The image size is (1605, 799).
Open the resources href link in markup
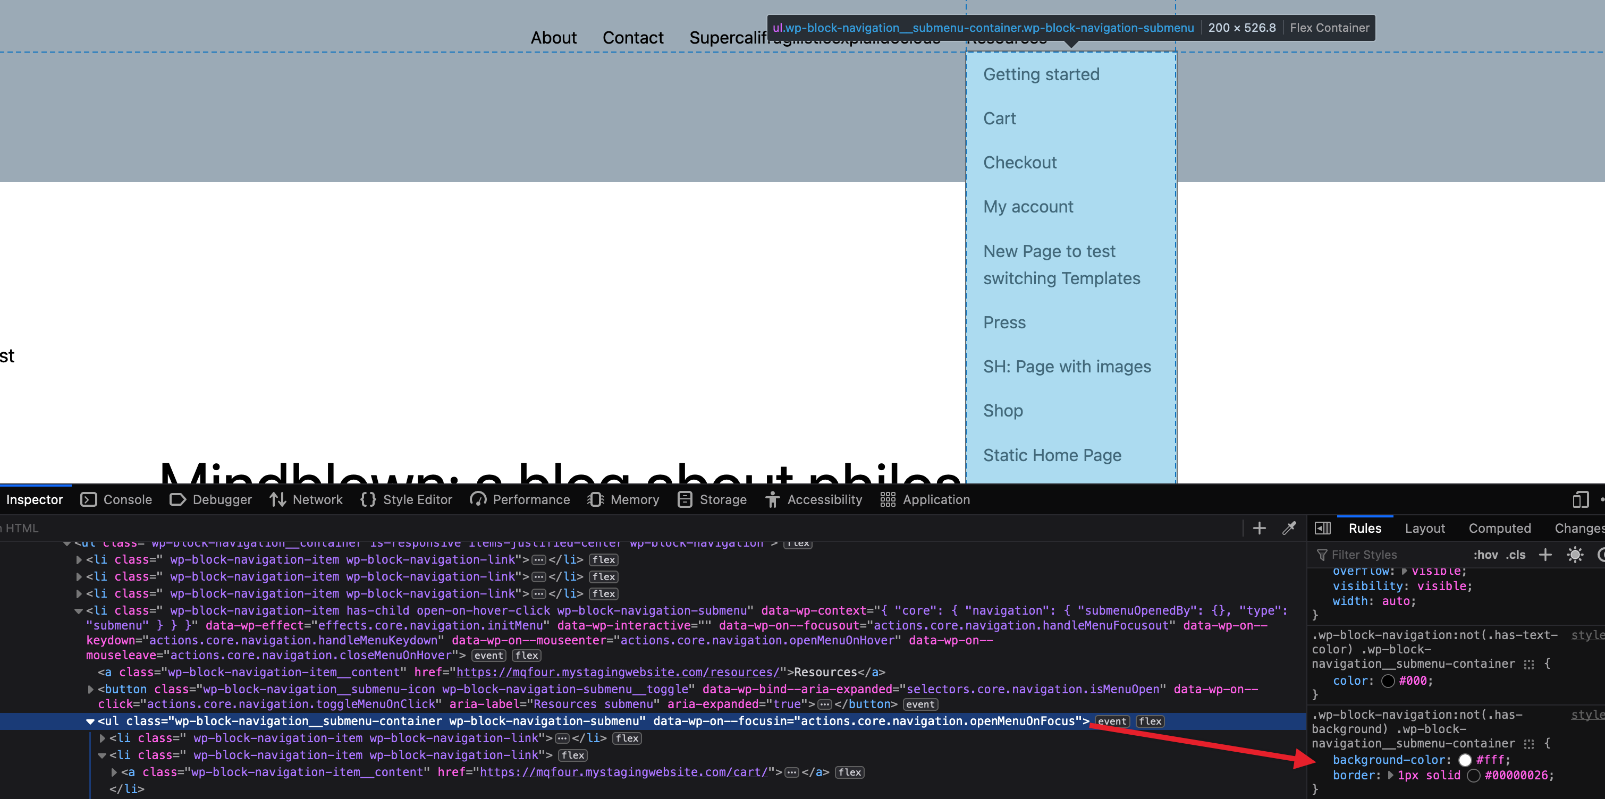pos(617,672)
